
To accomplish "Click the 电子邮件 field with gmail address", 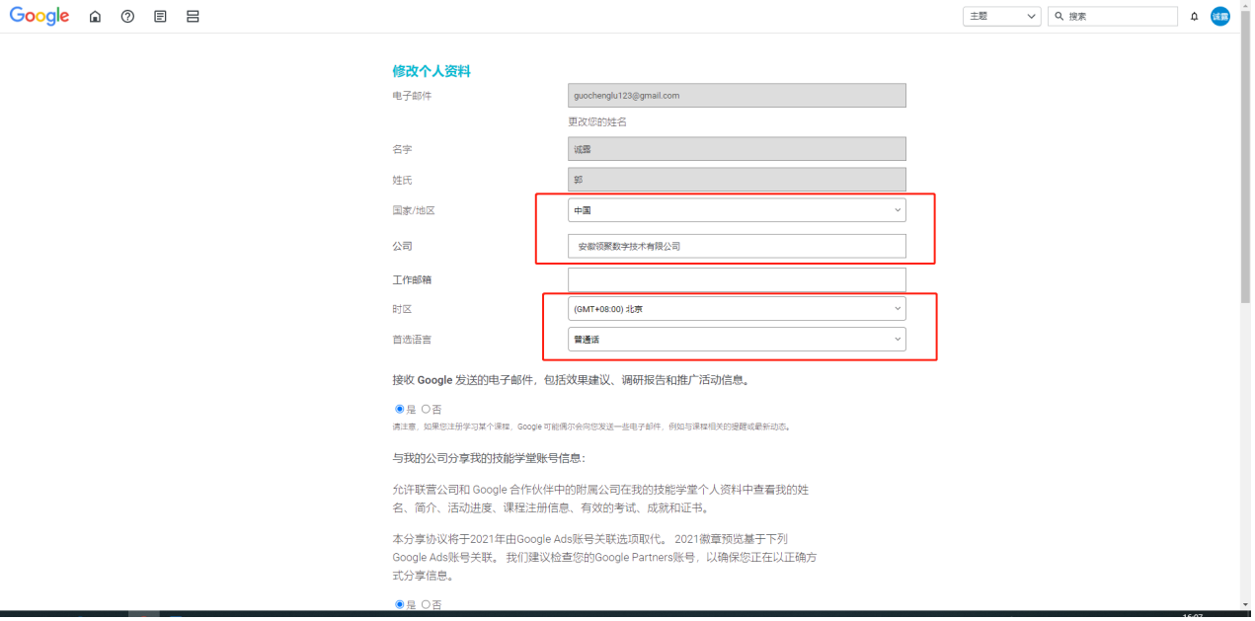I will (737, 96).
